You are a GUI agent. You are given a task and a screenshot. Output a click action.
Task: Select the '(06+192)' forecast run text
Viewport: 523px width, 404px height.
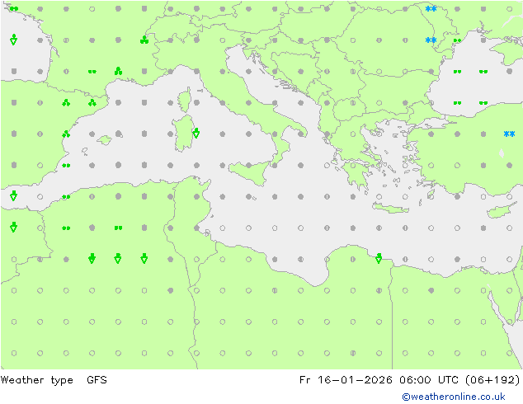[492, 380]
